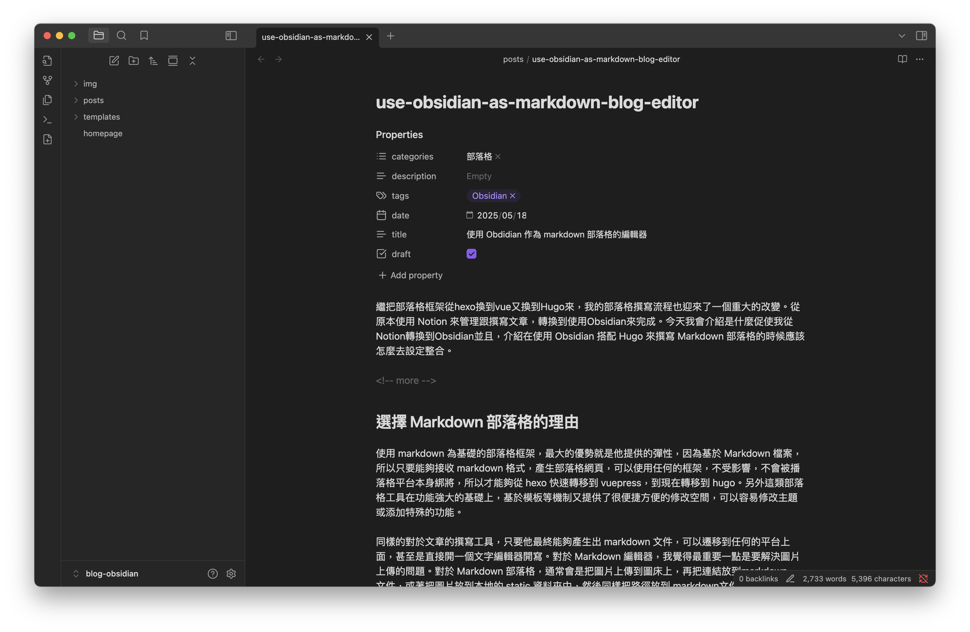
Task: Collapse all folders icon
Action: (x=192, y=61)
